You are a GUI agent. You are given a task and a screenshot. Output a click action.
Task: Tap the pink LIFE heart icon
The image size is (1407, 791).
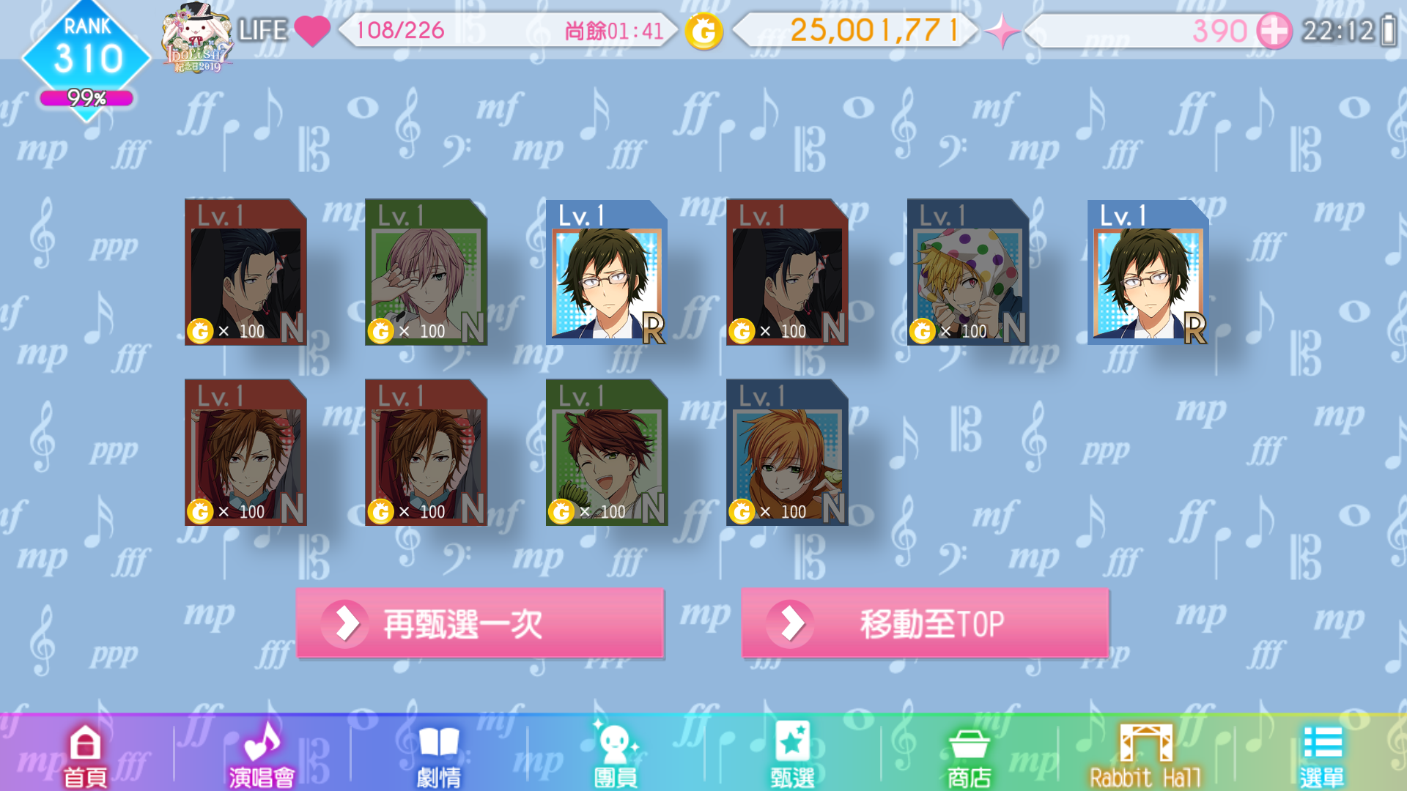coord(312,31)
